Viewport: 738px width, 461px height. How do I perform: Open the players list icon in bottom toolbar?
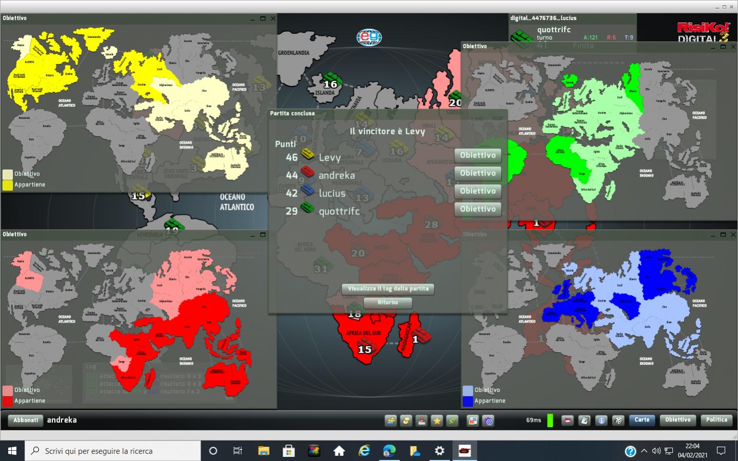(x=391, y=421)
